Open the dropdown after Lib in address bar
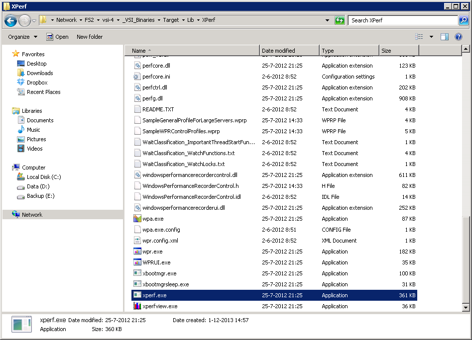The height and width of the screenshot is (340, 472). pos(198,20)
